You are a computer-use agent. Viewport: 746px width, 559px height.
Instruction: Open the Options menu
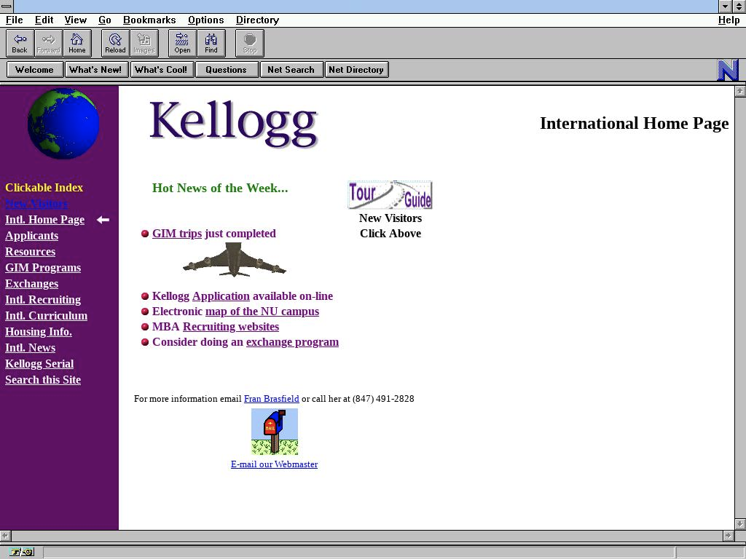pos(205,20)
